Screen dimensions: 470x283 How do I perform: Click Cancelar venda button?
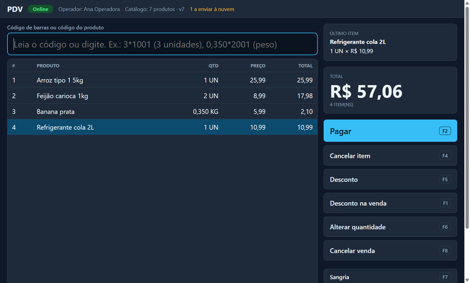click(x=390, y=251)
